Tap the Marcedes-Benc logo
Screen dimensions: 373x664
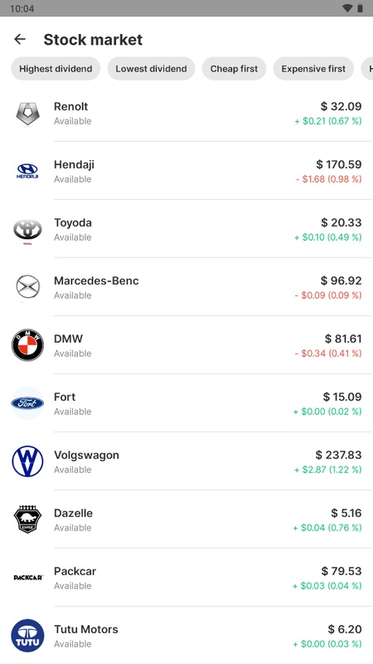27,287
